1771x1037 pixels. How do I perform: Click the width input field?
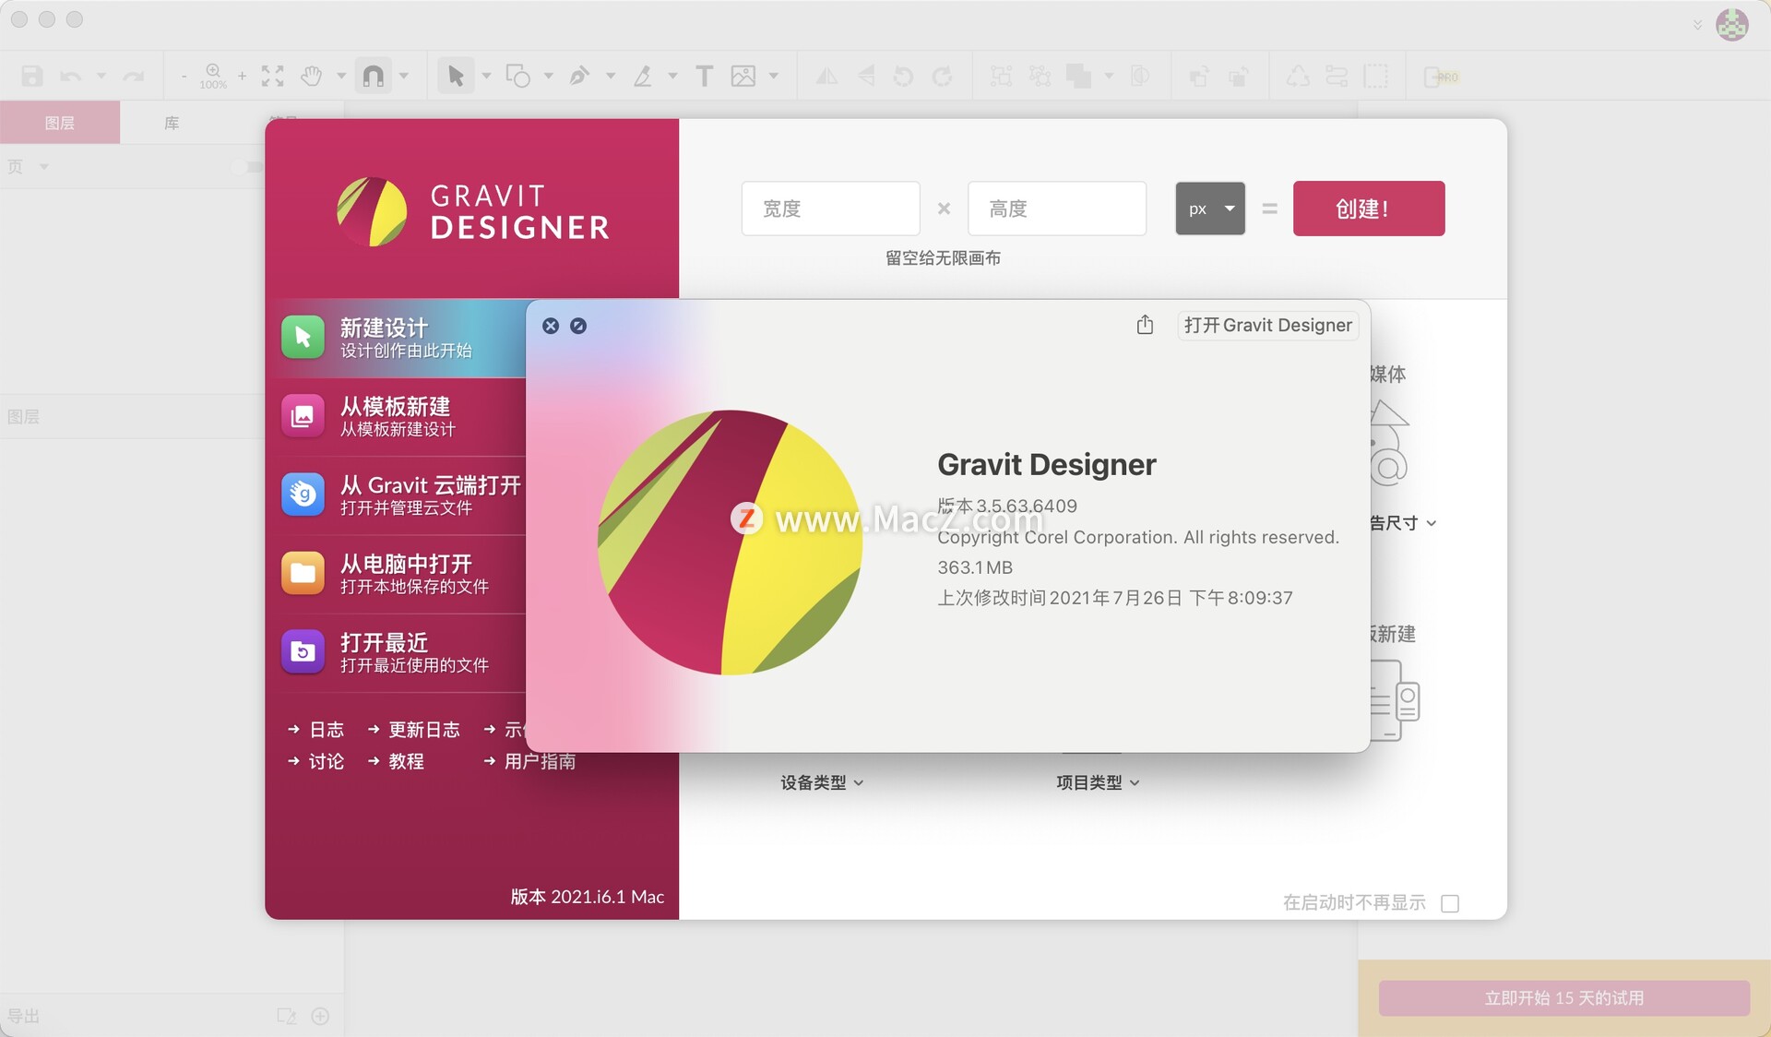(x=830, y=209)
